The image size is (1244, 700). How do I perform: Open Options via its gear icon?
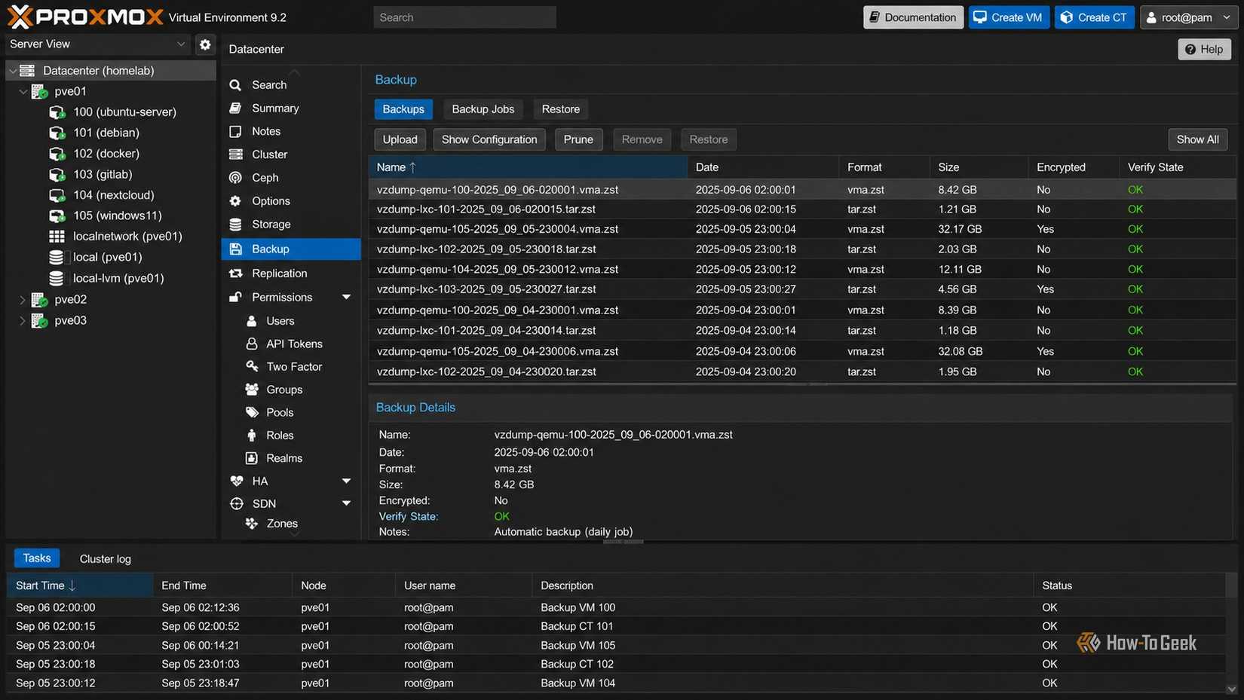(236, 201)
